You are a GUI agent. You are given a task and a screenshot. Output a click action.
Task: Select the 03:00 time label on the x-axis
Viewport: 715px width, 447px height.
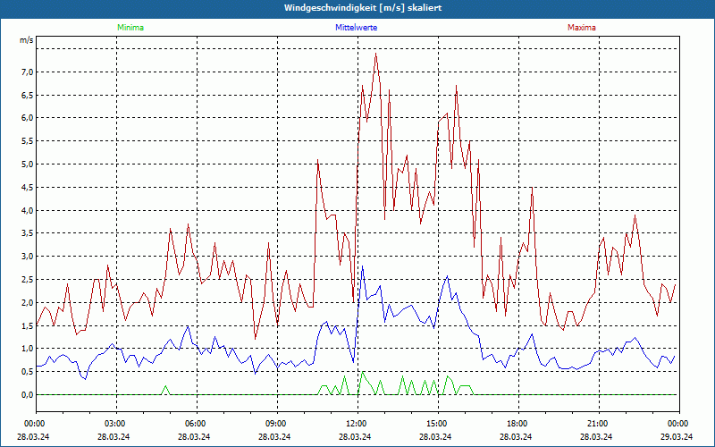coord(115,424)
